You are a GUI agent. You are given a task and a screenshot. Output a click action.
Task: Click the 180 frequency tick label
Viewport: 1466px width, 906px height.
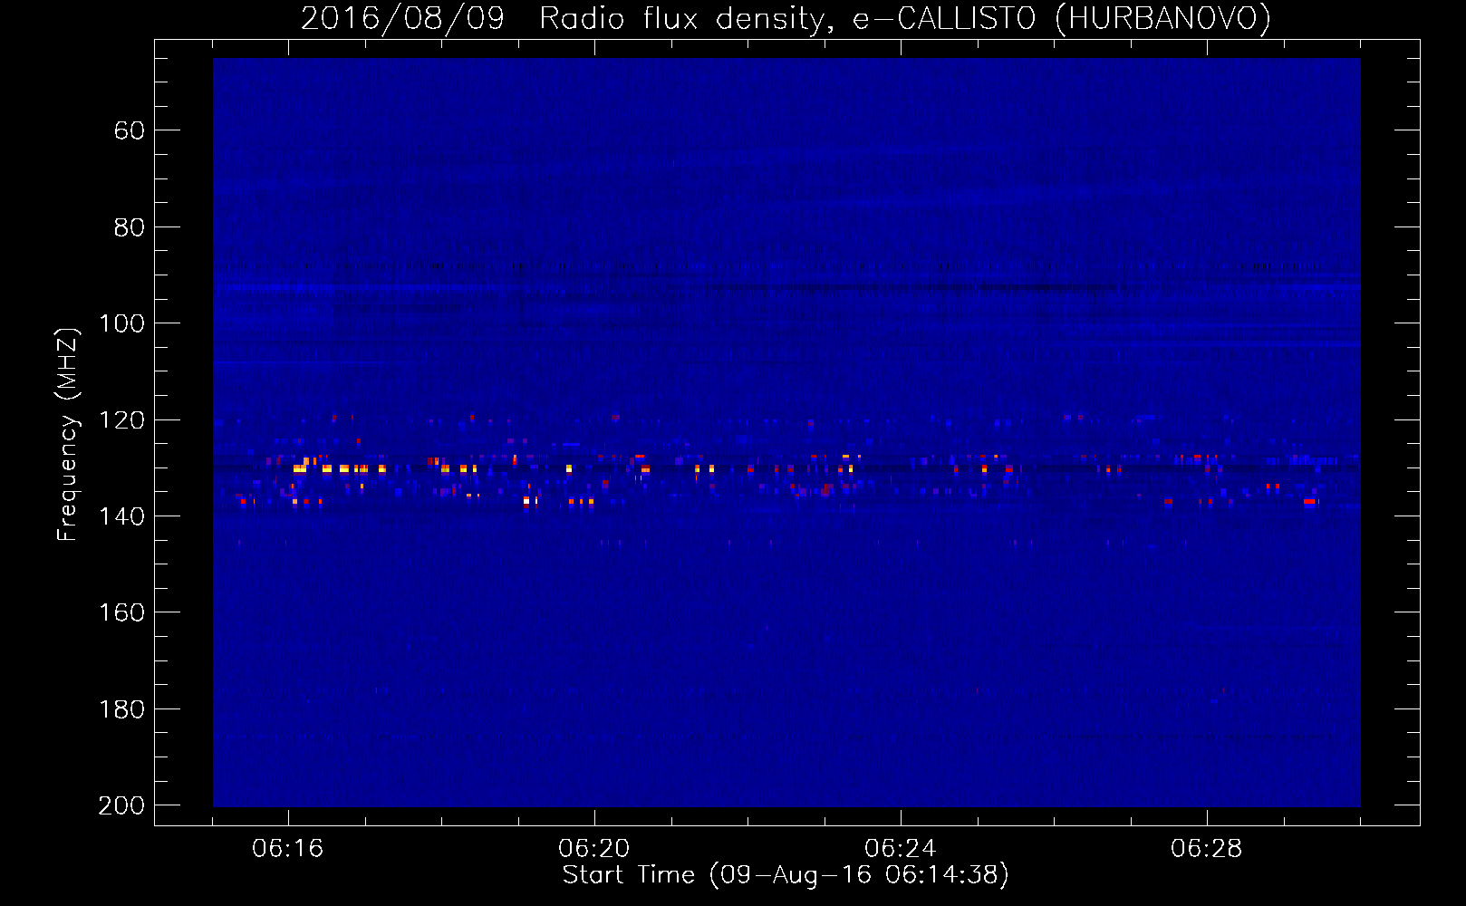coord(122,709)
